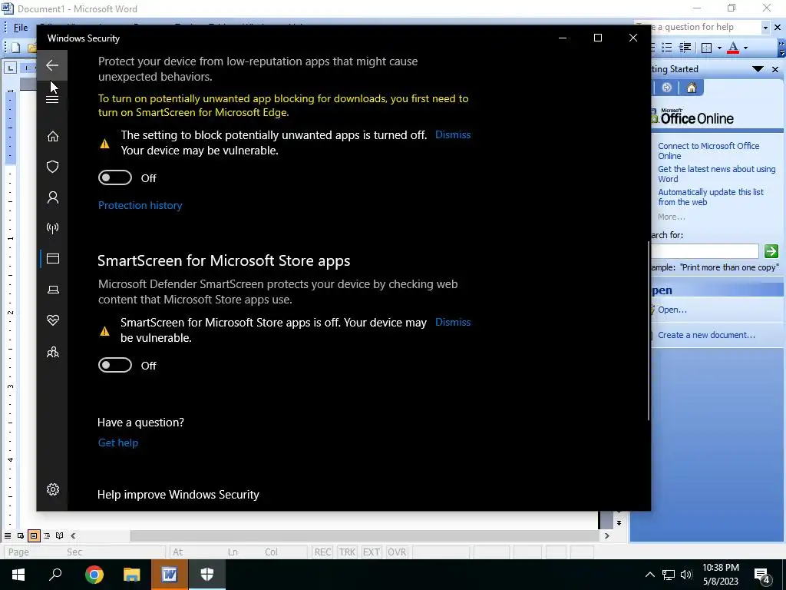Toggle potentially unwanted app blocking switch
This screenshot has height=590, width=786.
(115, 177)
